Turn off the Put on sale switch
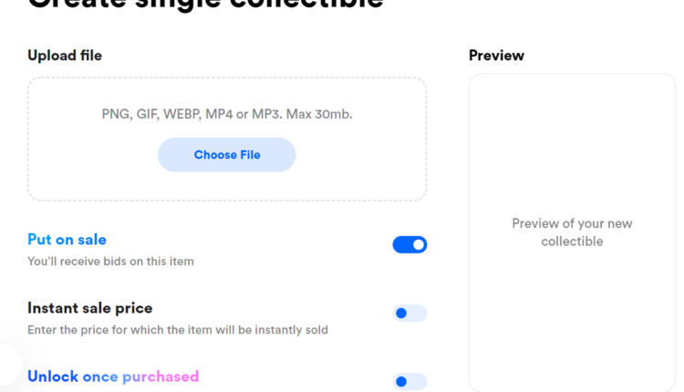 point(409,244)
